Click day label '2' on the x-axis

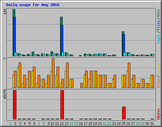(15, 124)
